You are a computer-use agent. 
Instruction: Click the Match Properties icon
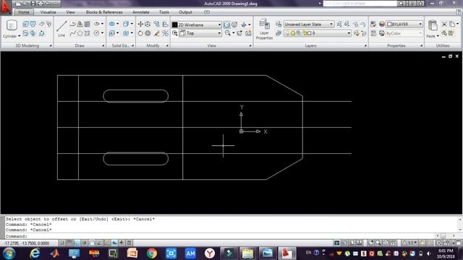click(373, 24)
